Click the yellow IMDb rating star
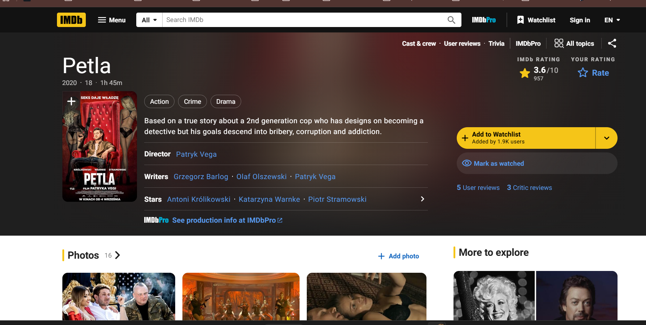The height and width of the screenshot is (325, 646). coord(525,73)
